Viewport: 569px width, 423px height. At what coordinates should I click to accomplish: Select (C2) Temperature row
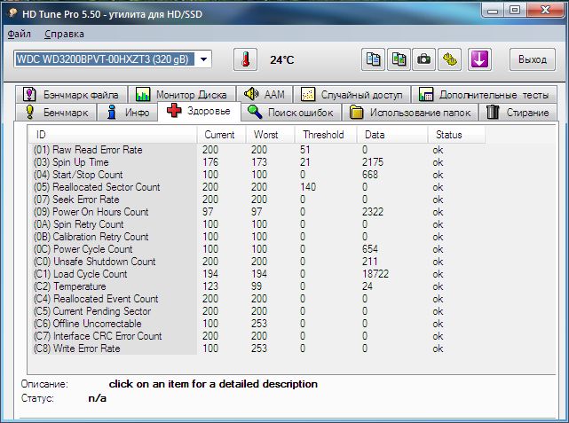coord(257,286)
